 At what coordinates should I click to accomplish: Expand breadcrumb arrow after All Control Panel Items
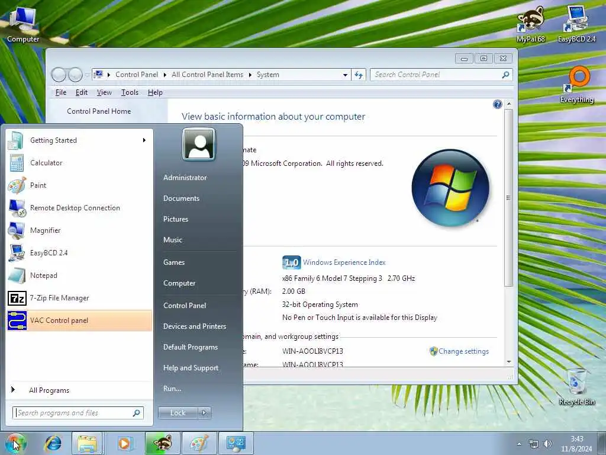(250, 75)
